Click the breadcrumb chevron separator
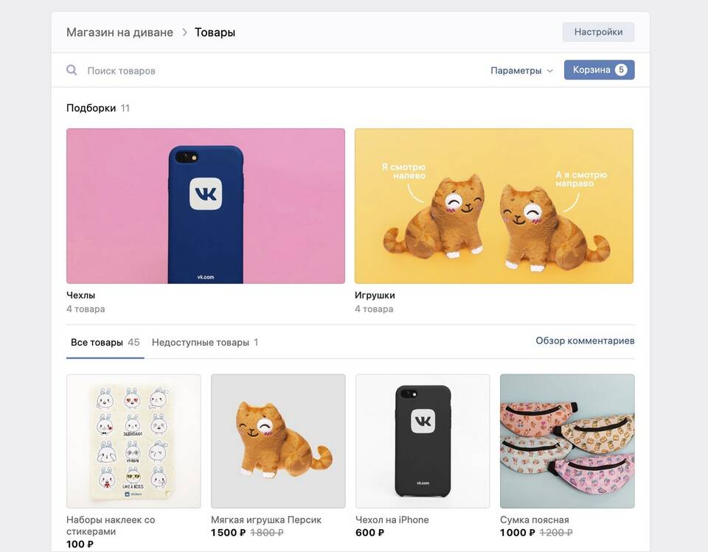Image resolution: width=708 pixels, height=552 pixels. coord(184,32)
